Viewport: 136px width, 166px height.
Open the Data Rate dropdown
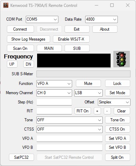click(101, 20)
